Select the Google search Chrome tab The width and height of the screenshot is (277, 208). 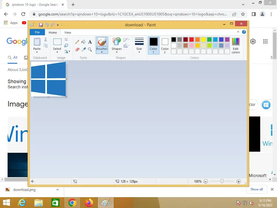(x=35, y=5)
